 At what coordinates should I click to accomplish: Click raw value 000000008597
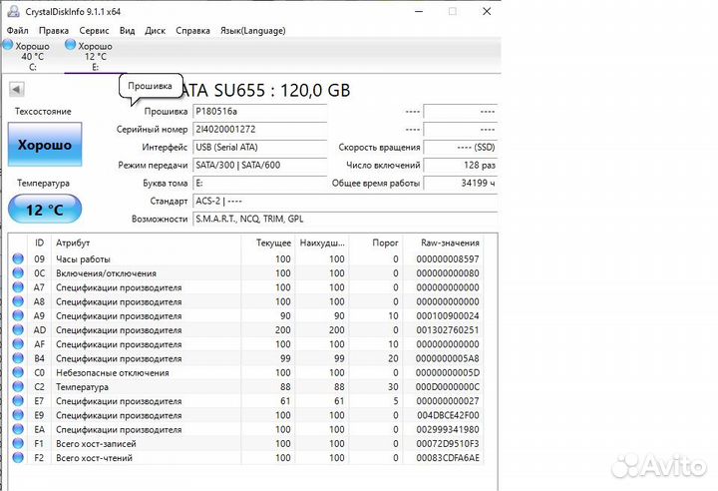tap(448, 259)
